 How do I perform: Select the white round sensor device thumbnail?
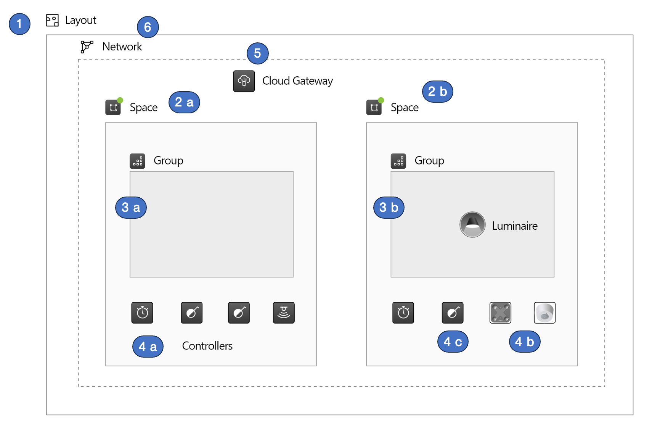coord(544,313)
